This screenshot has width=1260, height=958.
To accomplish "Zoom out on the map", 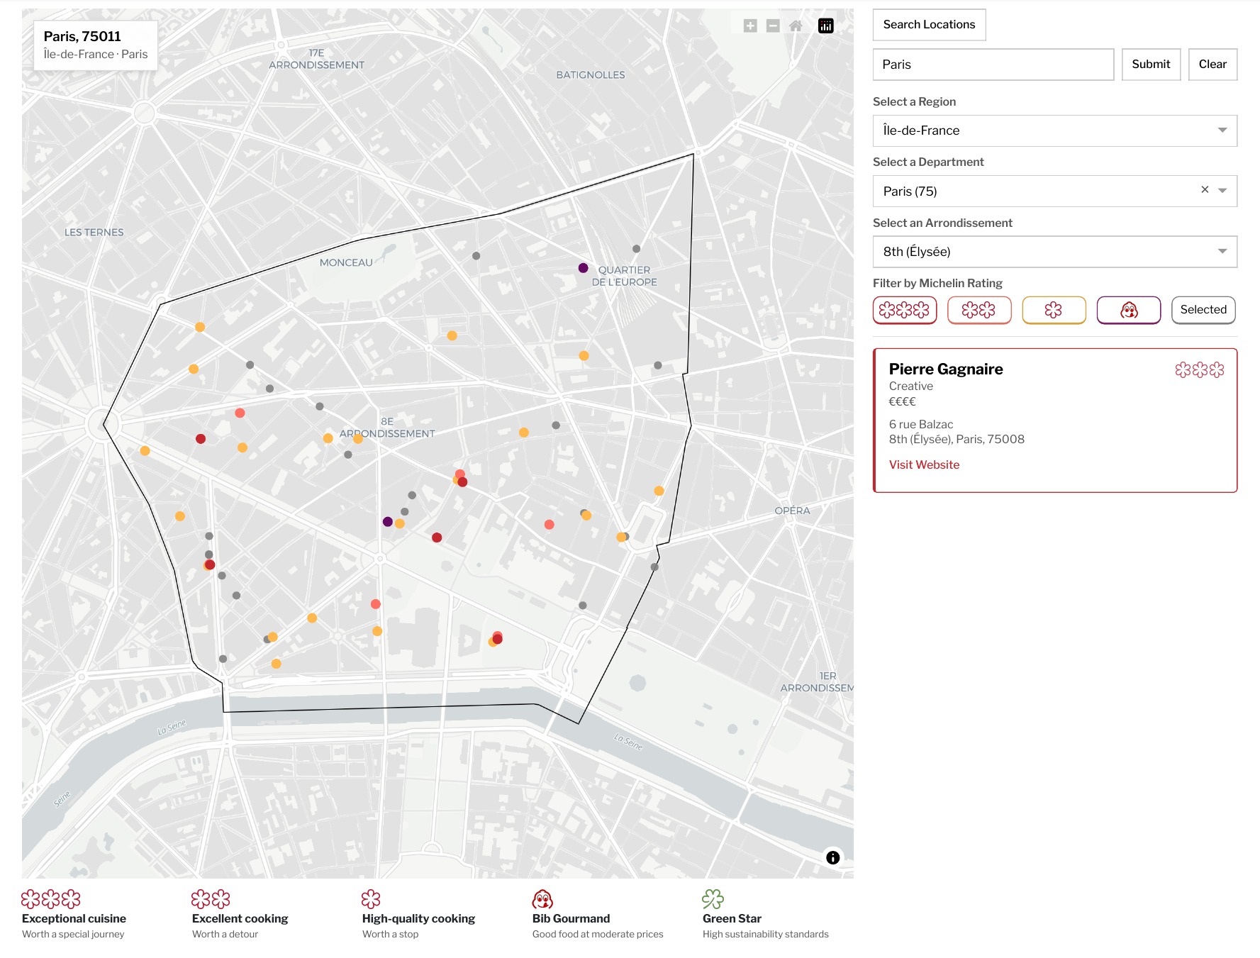I will pos(773,26).
